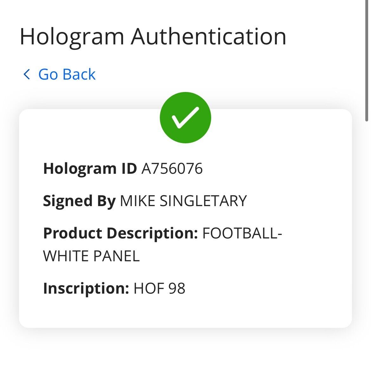Click the back chevron arrow icon
The height and width of the screenshot is (371, 371).
27,75
